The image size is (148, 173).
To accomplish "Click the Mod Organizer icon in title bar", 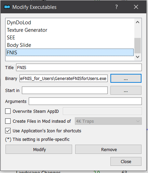I will point(7,7).
